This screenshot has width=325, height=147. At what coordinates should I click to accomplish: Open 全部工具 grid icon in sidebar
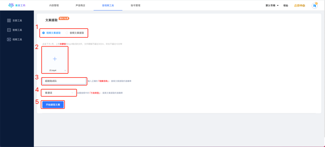9,20
